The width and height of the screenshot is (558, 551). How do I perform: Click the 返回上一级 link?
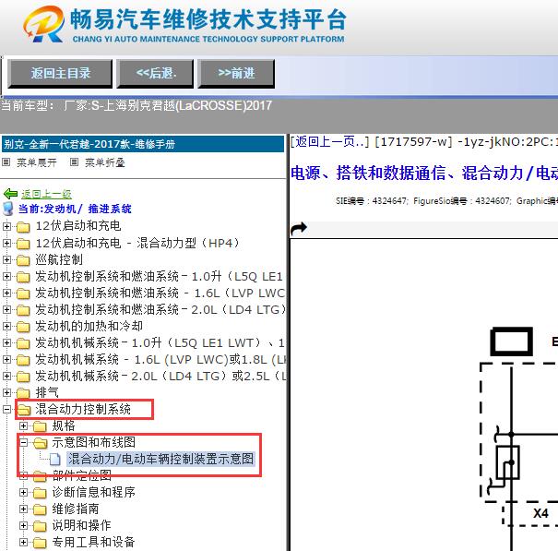[x=46, y=194]
